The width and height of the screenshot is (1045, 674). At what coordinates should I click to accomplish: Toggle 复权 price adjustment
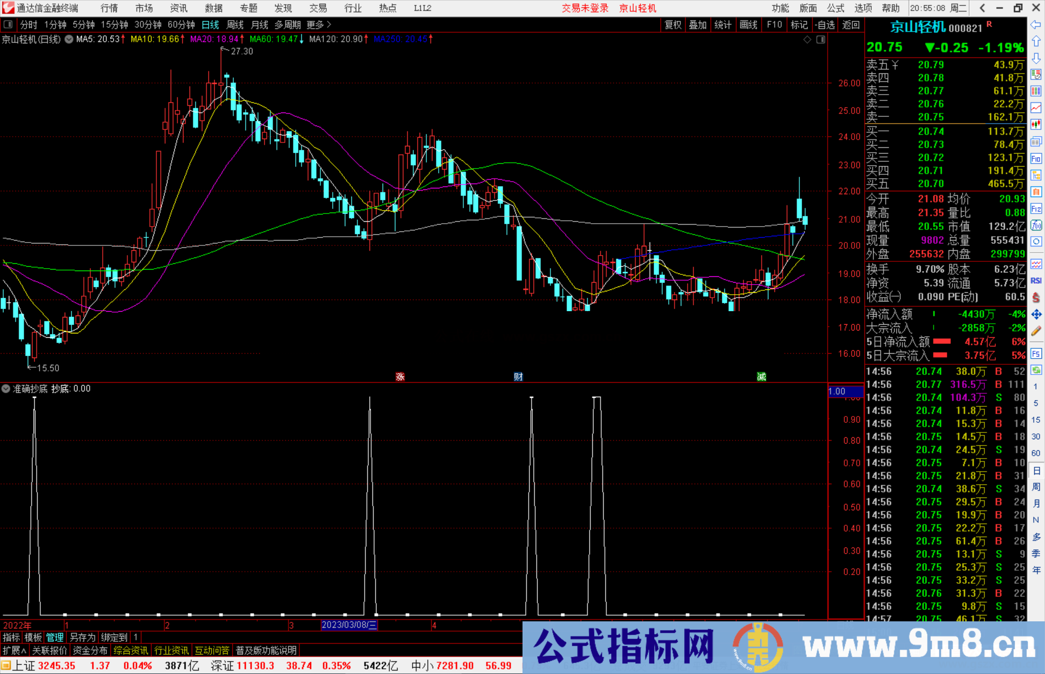pos(672,25)
